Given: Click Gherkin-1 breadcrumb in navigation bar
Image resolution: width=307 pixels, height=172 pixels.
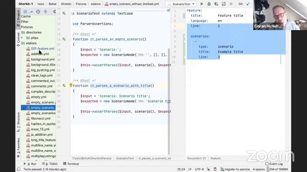Looking at the screenshot, I should (25, 4).
